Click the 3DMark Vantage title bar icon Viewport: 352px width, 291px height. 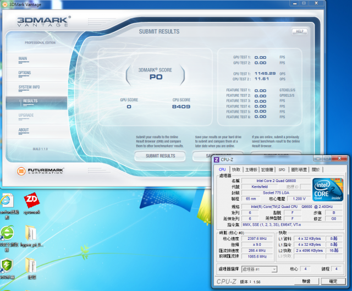tap(5, 4)
